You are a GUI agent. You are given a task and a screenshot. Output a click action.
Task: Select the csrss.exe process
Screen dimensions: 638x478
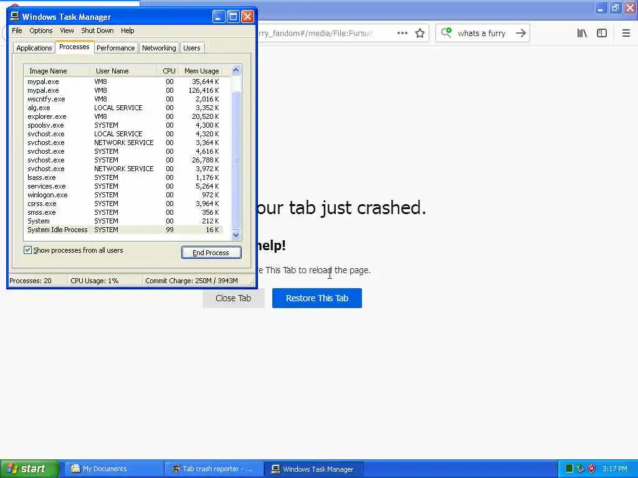tap(123, 204)
